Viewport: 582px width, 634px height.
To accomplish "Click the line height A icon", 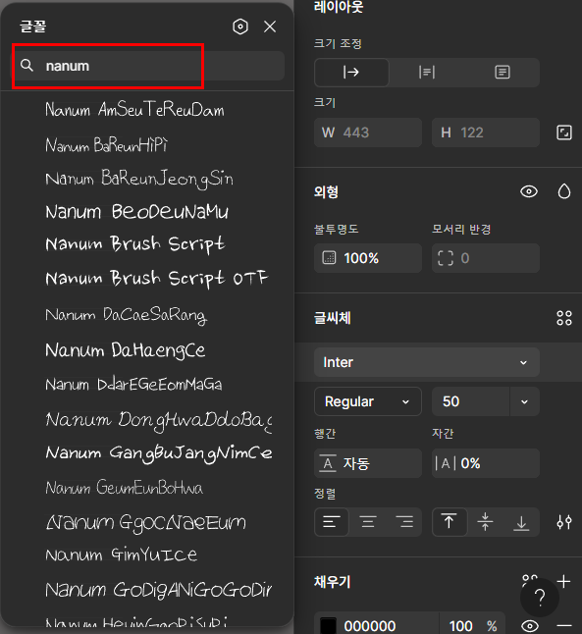I will click(x=328, y=463).
